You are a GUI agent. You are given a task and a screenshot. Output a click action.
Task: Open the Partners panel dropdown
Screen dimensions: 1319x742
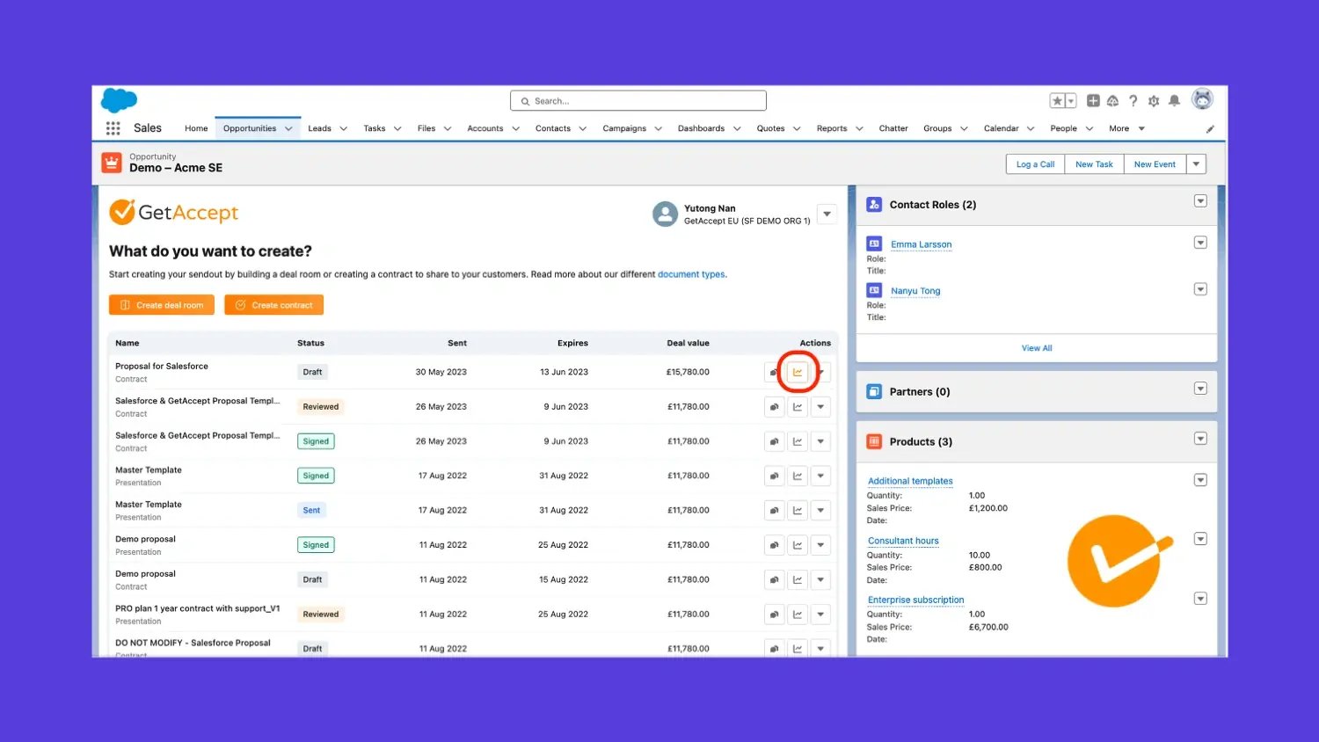1200,389
